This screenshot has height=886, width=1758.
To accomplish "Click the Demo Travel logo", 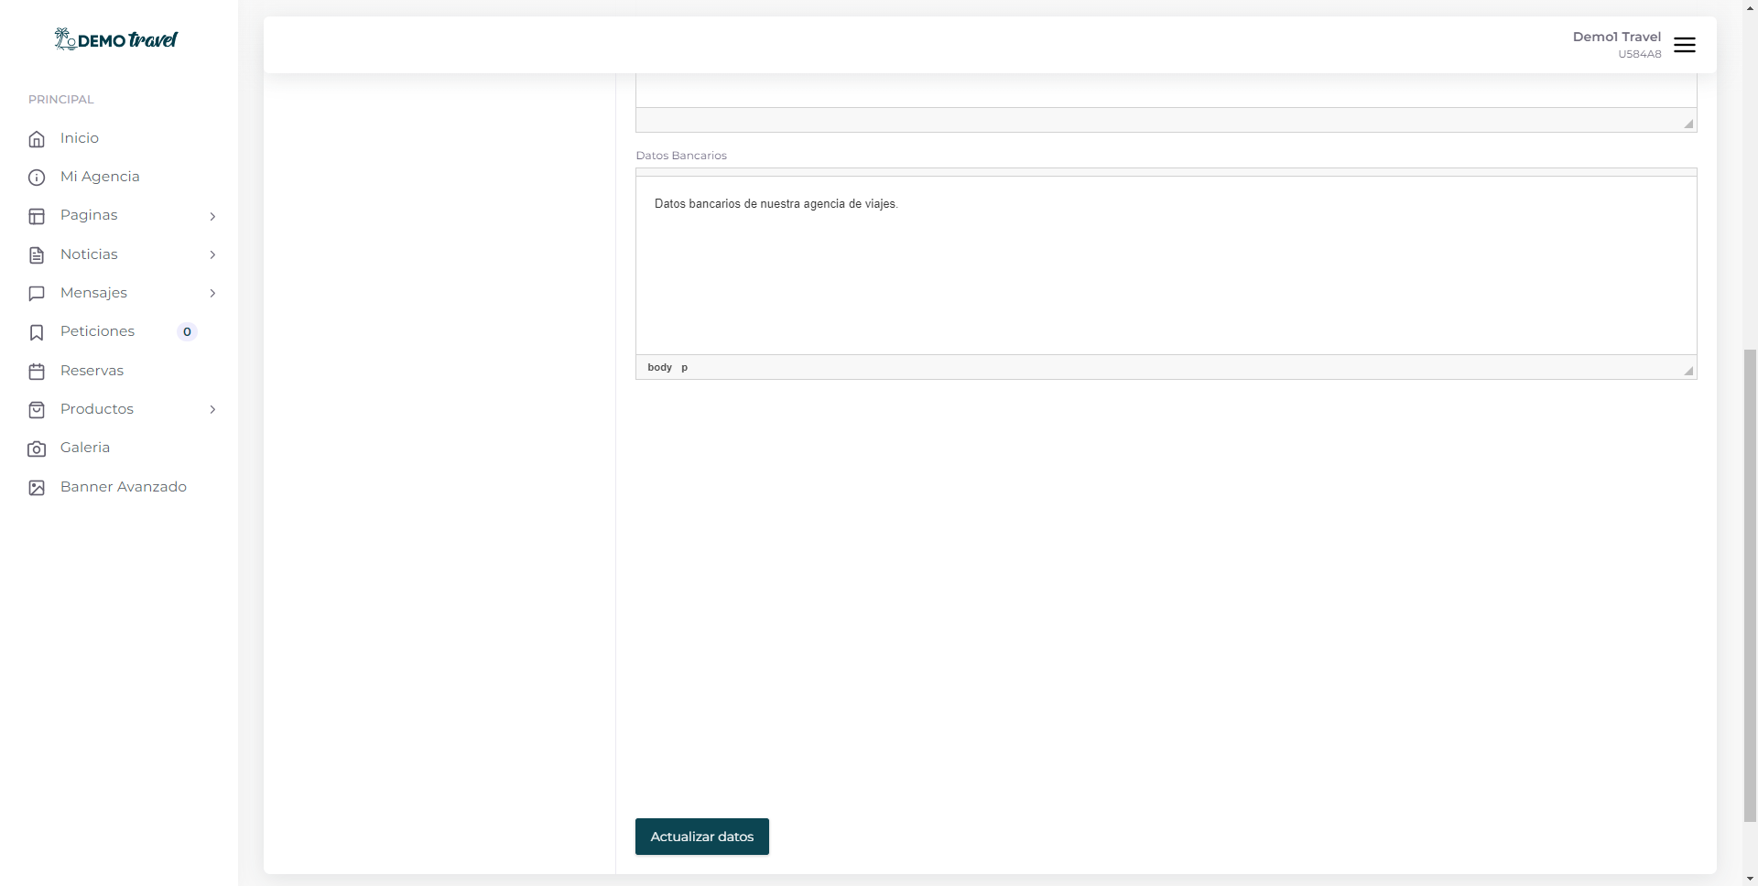I will (115, 39).
